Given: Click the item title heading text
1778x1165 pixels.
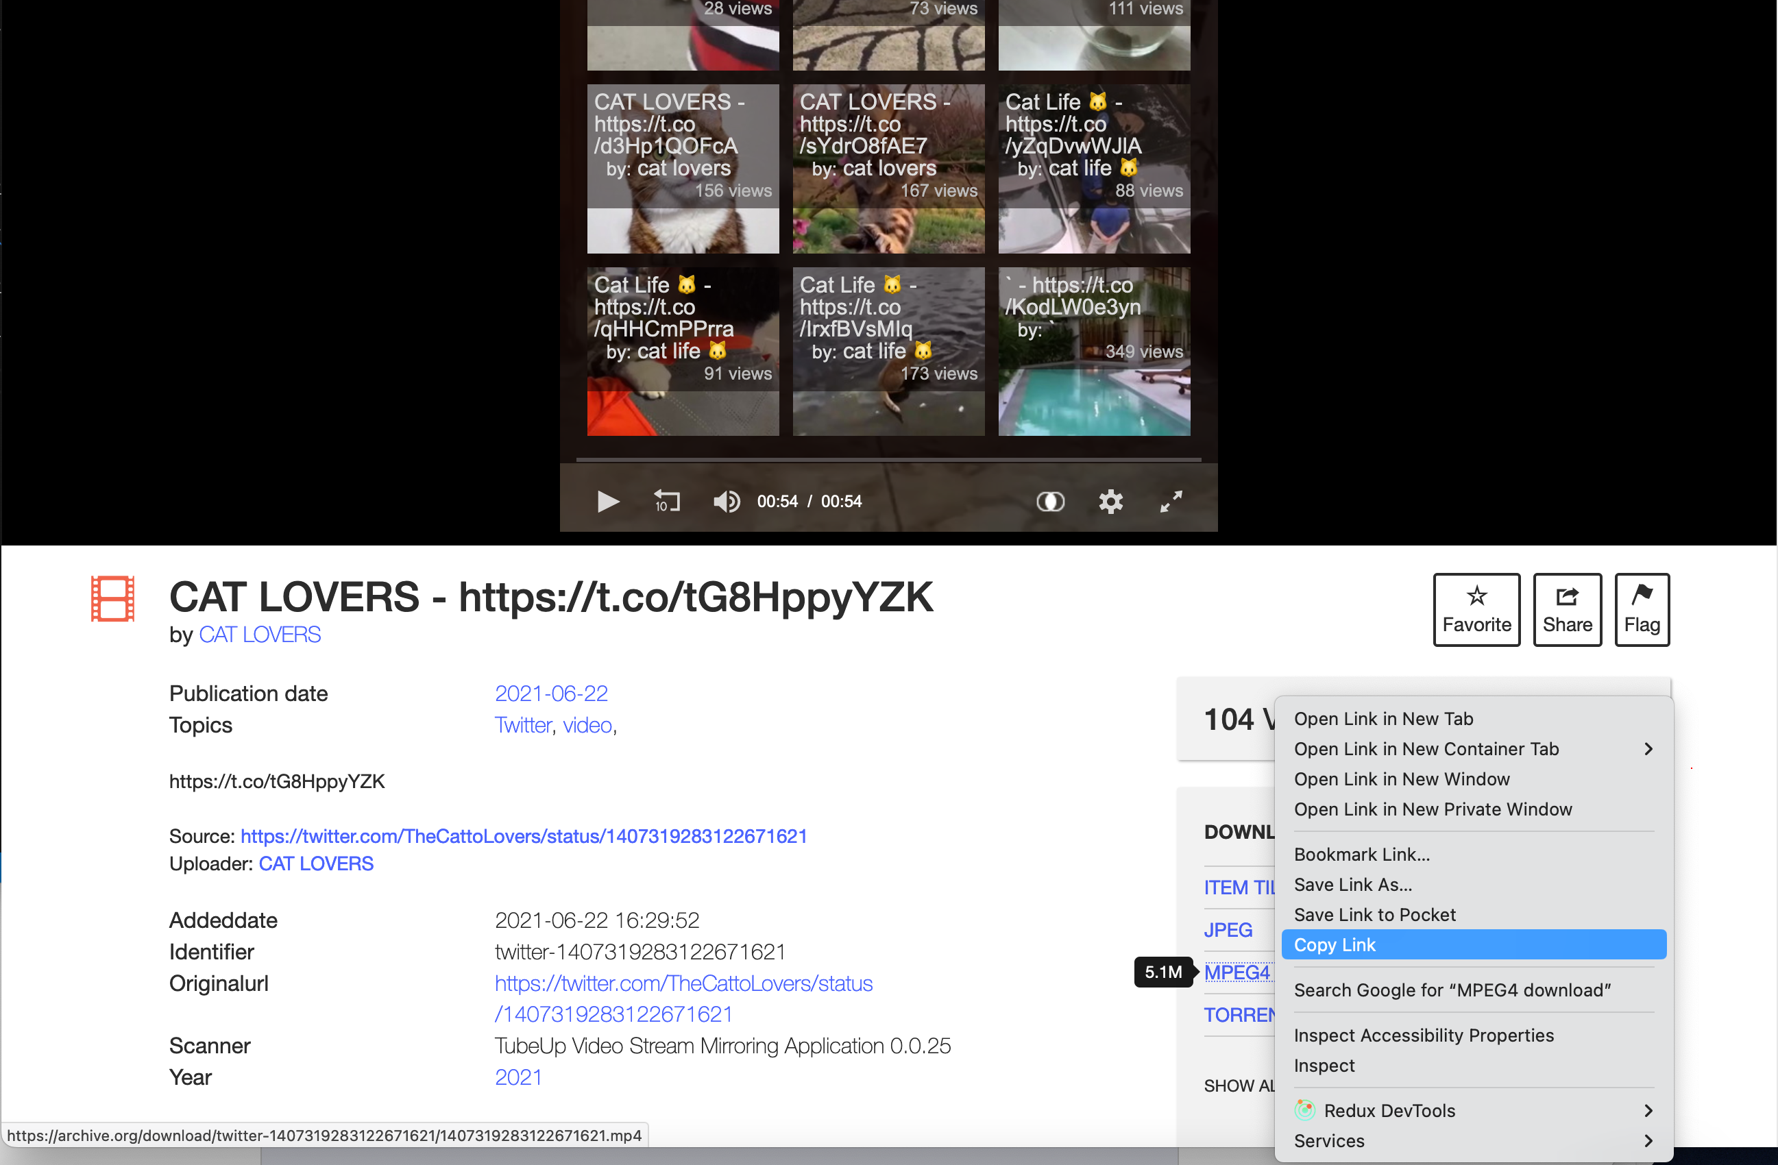Looking at the screenshot, I should 551,597.
